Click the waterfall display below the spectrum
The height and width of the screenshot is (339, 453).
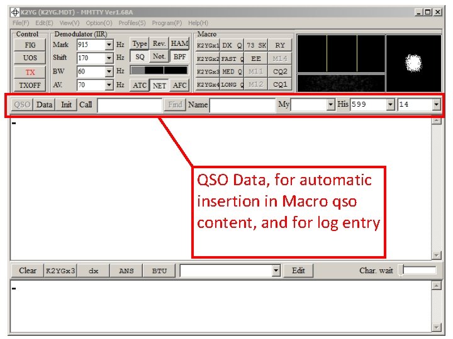click(x=341, y=83)
